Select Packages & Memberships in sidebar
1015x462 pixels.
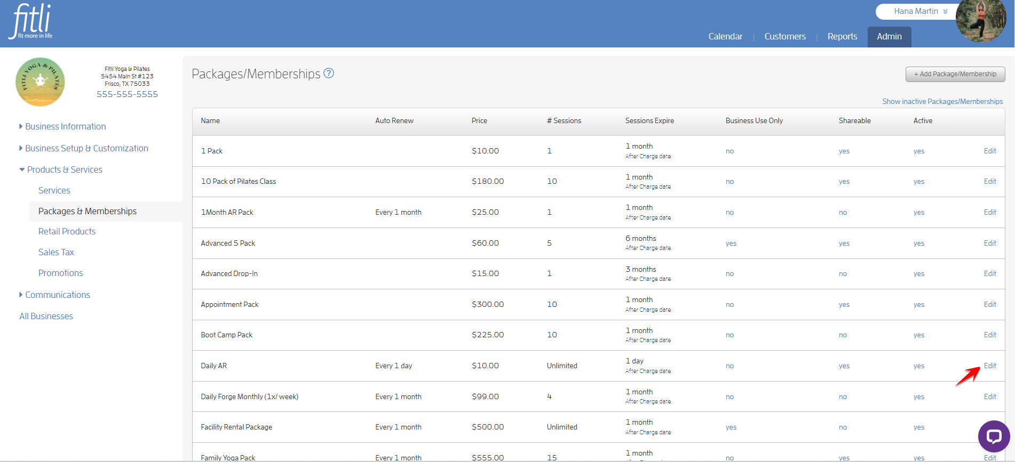click(88, 211)
